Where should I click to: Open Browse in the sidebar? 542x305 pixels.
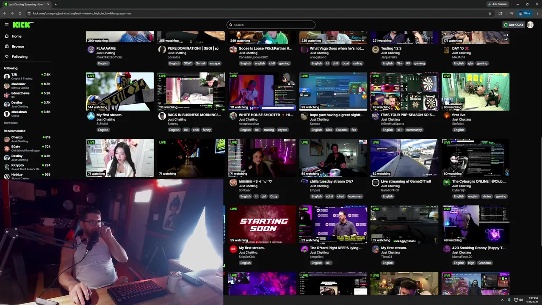14,47
